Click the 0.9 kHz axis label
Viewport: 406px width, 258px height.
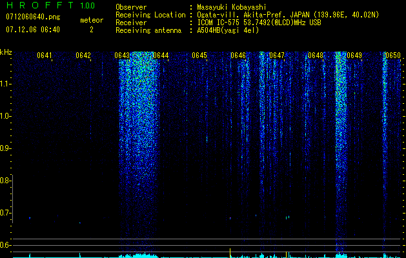tap(5, 148)
